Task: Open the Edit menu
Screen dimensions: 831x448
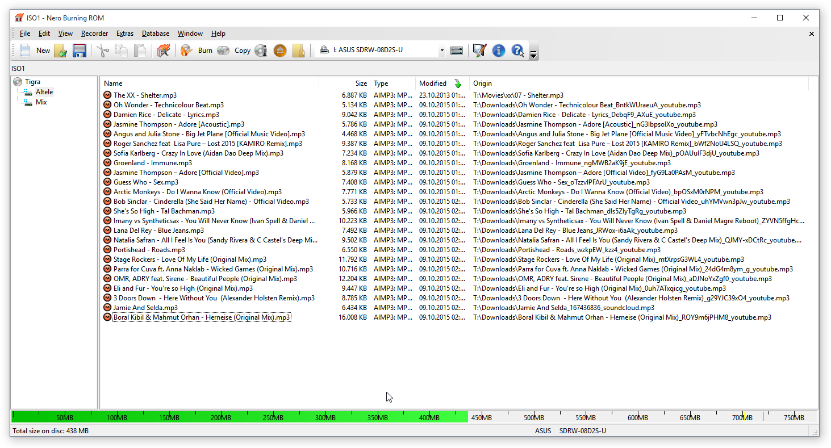Action: pos(44,34)
